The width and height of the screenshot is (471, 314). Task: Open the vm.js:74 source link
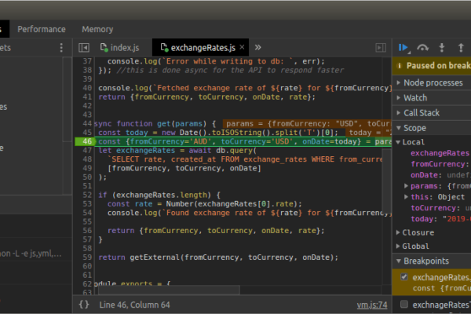(x=372, y=305)
